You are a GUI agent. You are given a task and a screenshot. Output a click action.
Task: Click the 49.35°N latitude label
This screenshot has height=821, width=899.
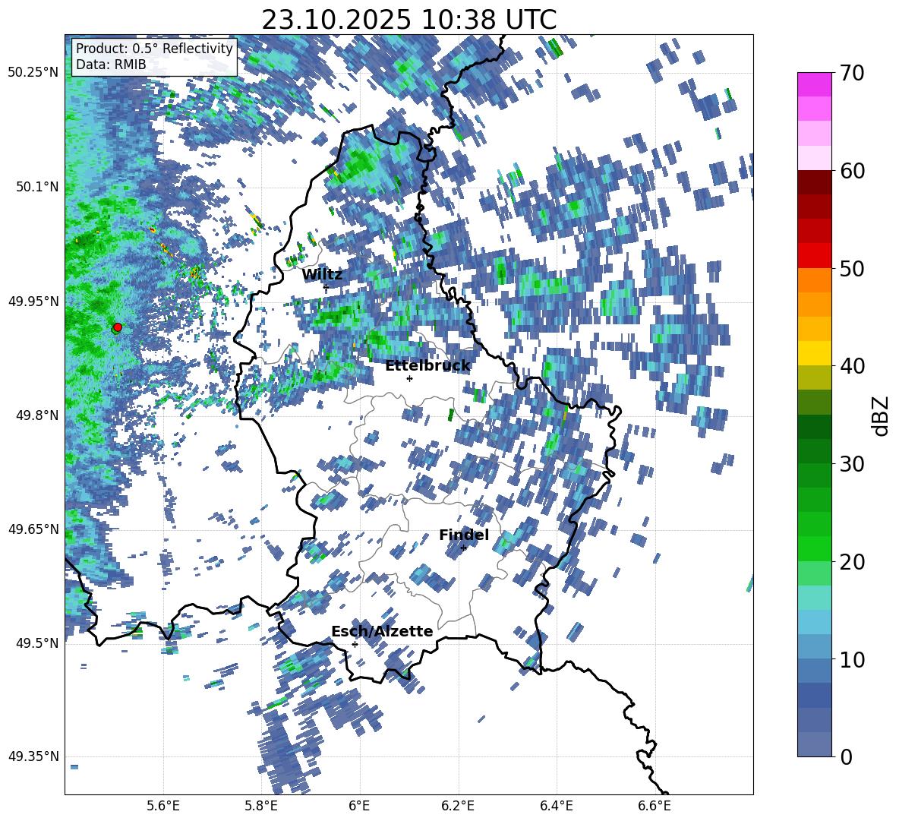(x=33, y=756)
